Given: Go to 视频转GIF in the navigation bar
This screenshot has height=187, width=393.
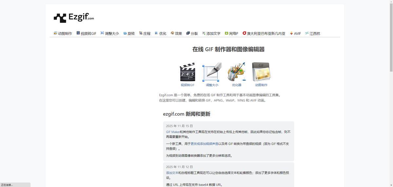Looking at the screenshot, I should 86,33.
